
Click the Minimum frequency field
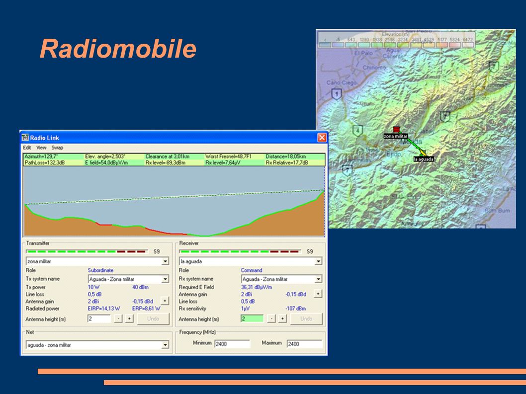click(232, 344)
